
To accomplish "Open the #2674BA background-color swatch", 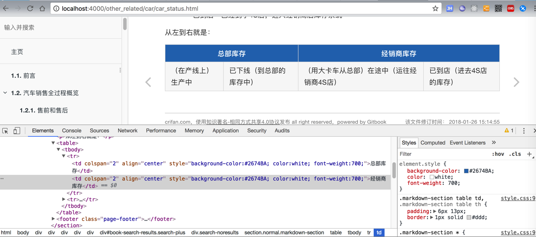I will [466, 171].
